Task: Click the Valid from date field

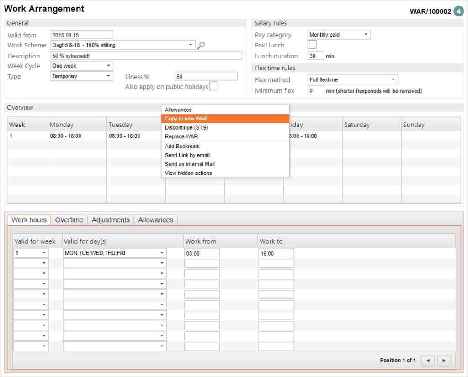Action: click(x=81, y=35)
